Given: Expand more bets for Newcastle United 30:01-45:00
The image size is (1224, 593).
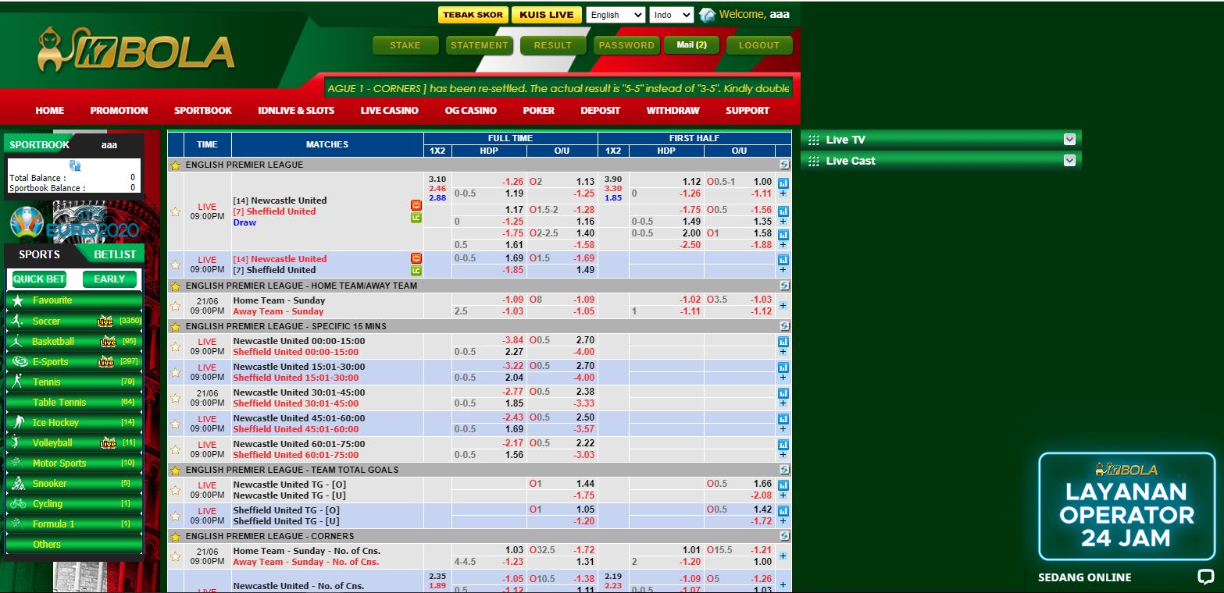Looking at the screenshot, I should 783,403.
